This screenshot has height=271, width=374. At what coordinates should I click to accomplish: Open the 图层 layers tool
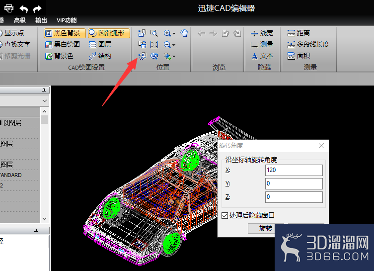pos(100,44)
